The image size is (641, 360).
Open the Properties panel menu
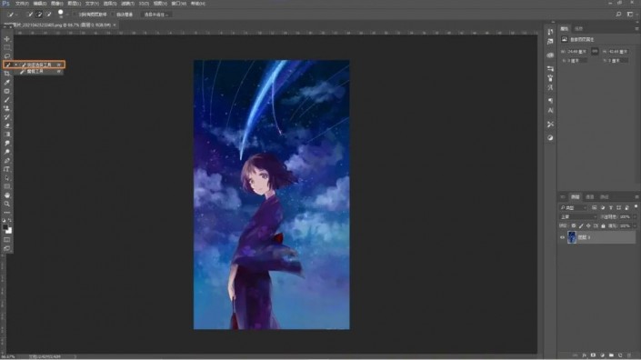click(636, 28)
